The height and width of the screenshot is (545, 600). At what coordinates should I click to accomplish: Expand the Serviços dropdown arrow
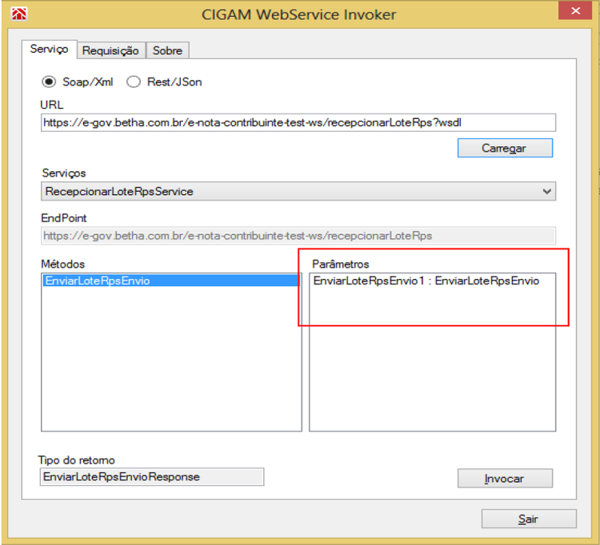click(x=547, y=191)
